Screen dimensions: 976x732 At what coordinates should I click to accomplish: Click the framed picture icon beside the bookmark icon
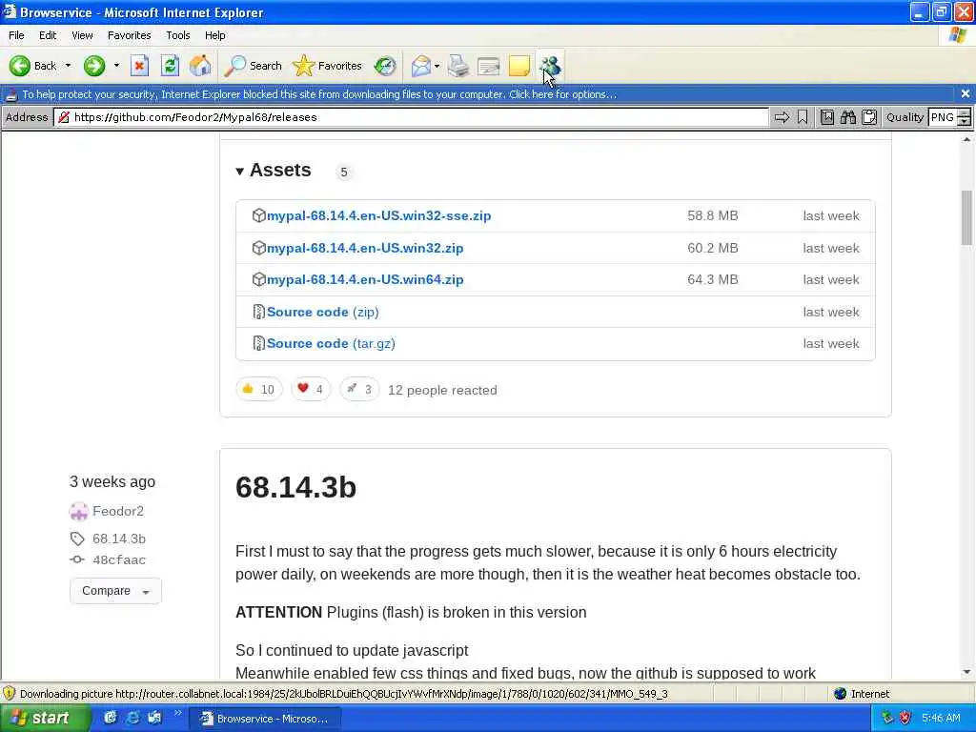[827, 117]
